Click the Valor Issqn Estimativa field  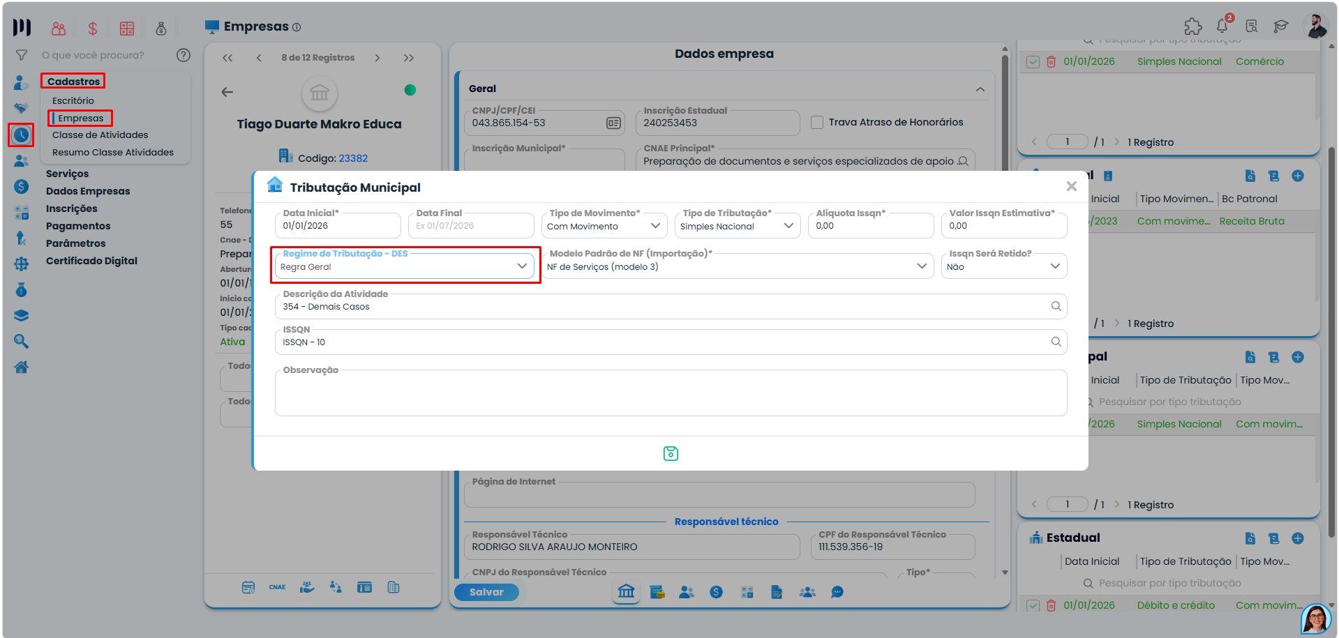coord(1004,226)
